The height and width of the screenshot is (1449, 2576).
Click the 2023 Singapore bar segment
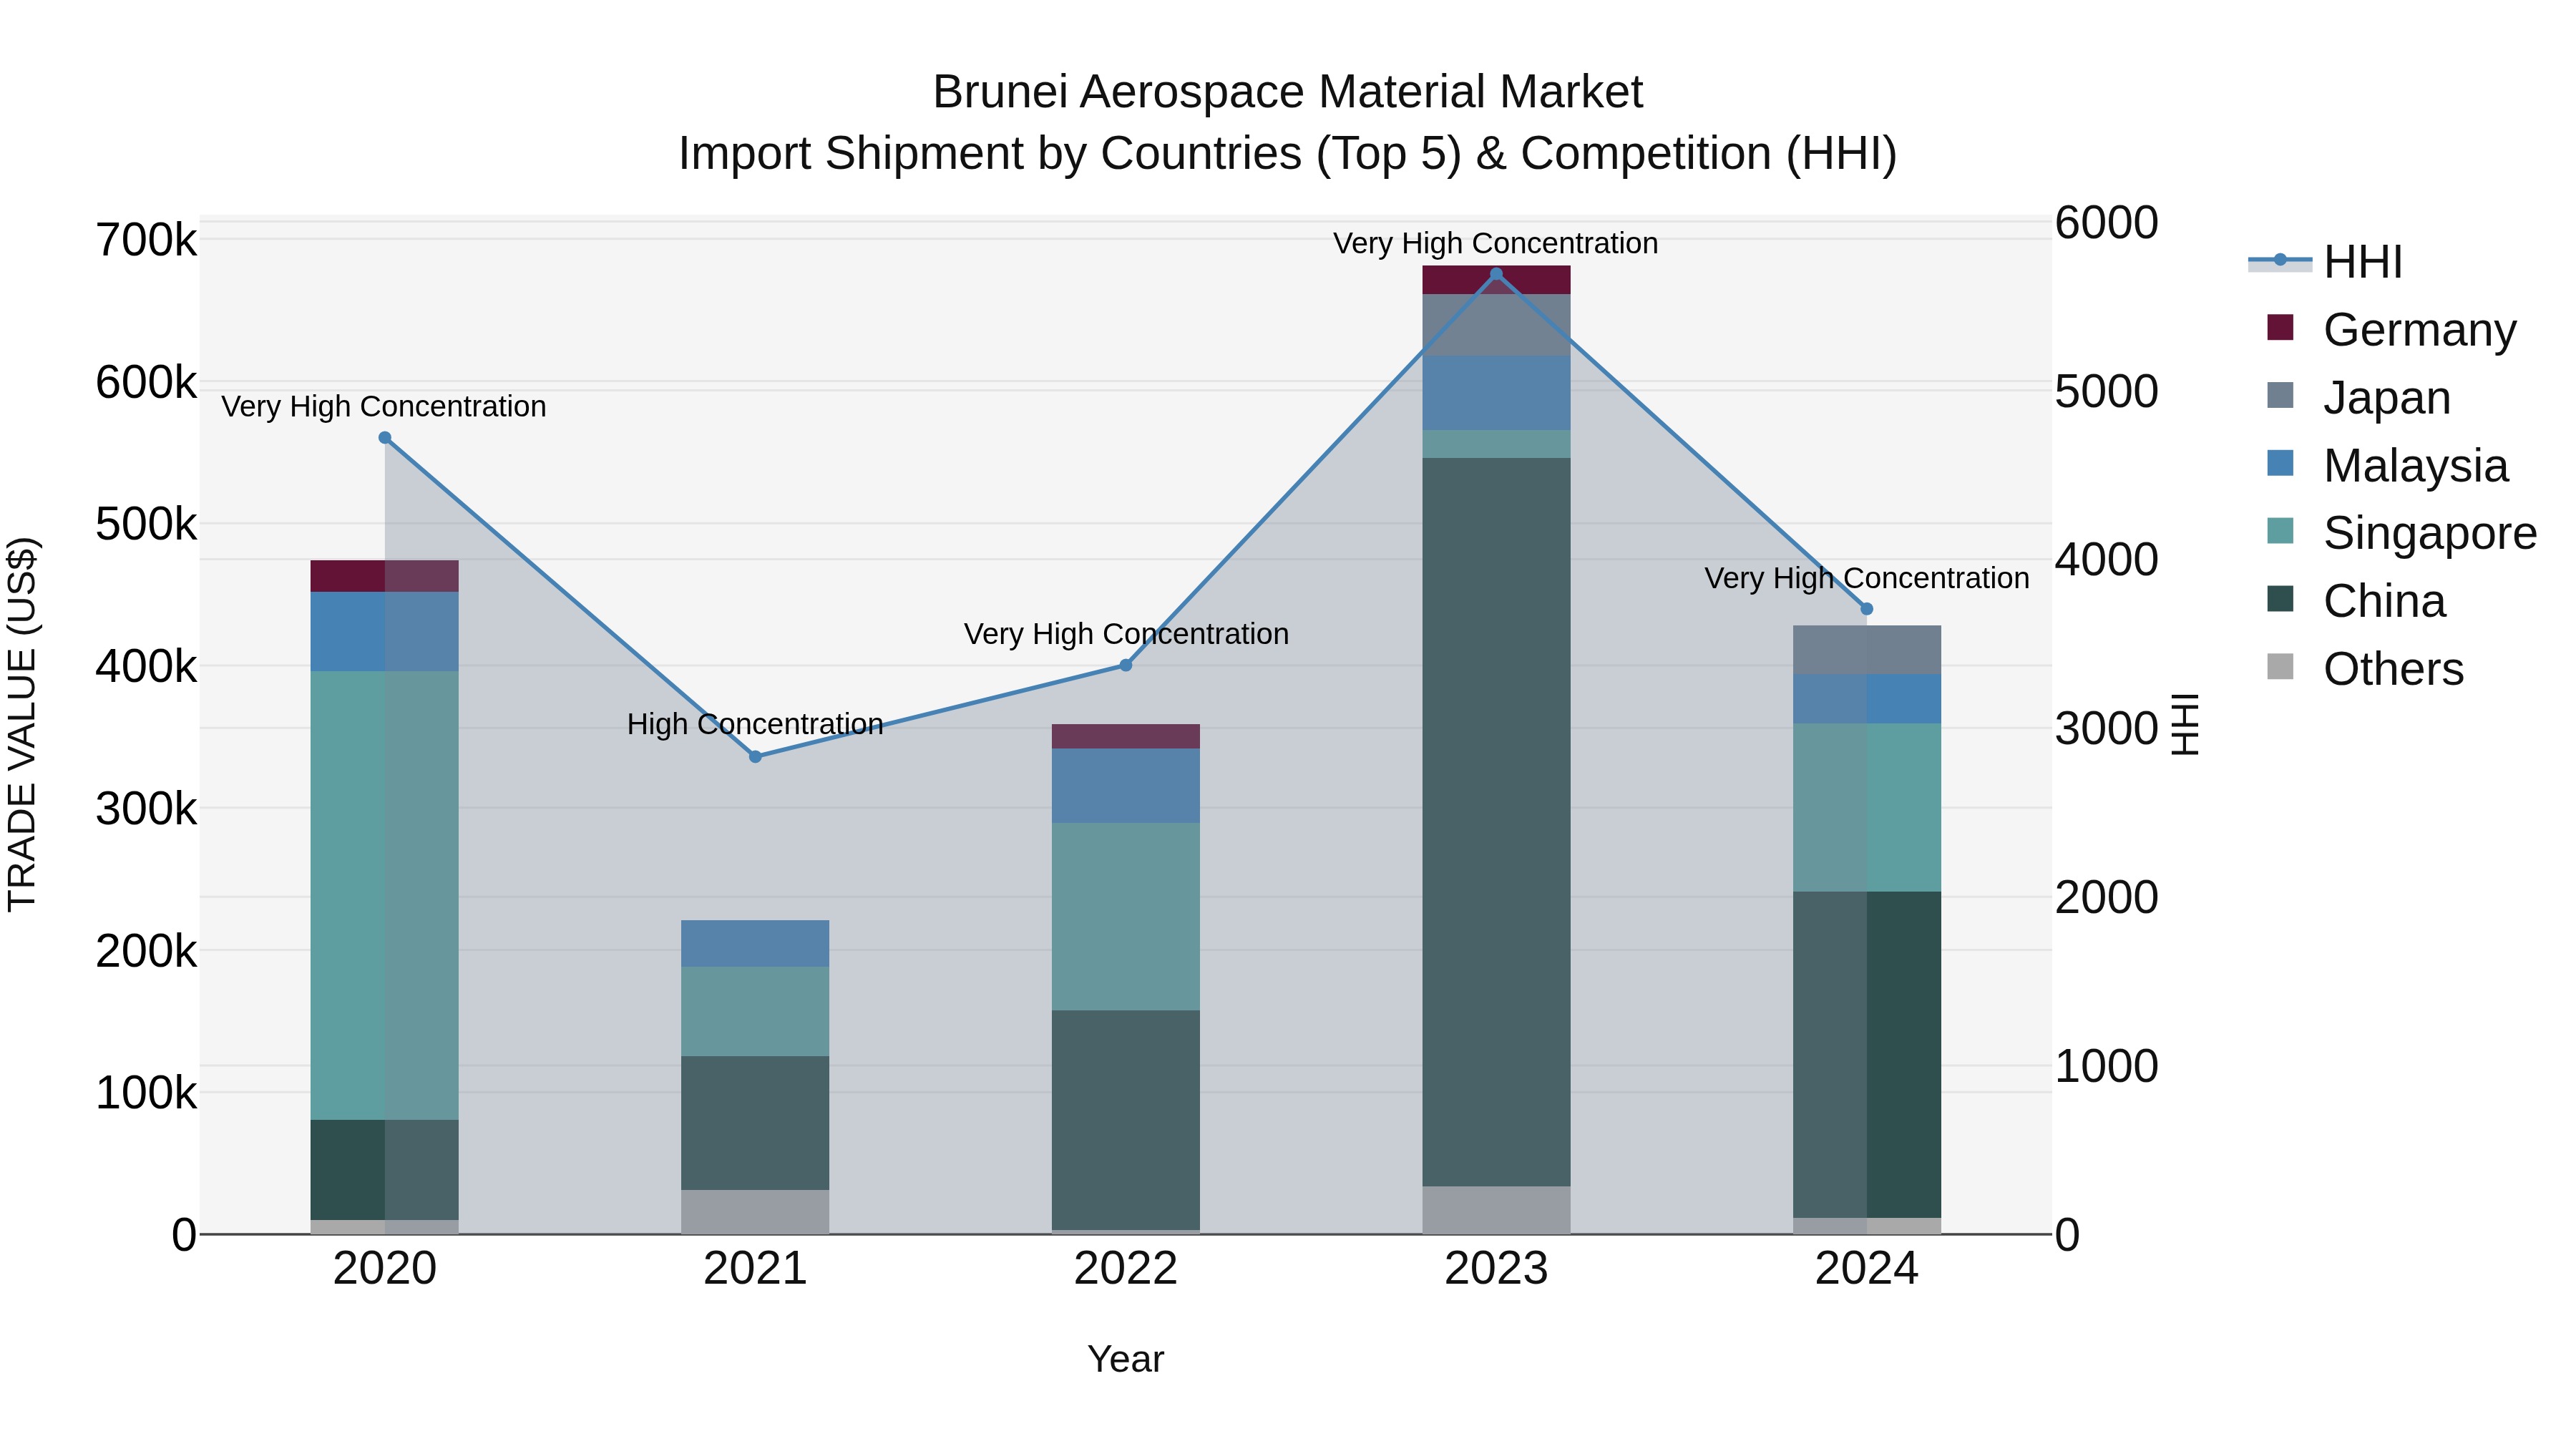1496,444
